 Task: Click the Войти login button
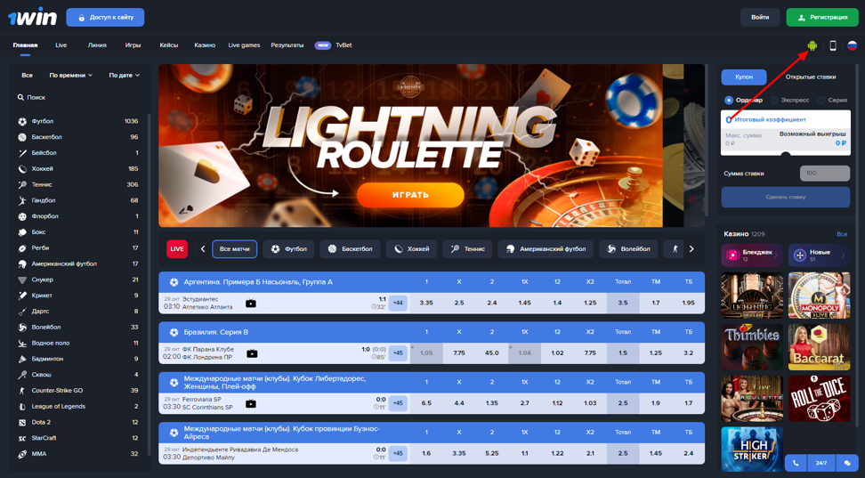click(760, 17)
